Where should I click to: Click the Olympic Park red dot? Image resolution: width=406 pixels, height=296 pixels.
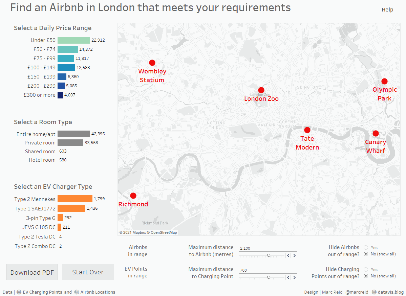pyautogui.click(x=384, y=81)
